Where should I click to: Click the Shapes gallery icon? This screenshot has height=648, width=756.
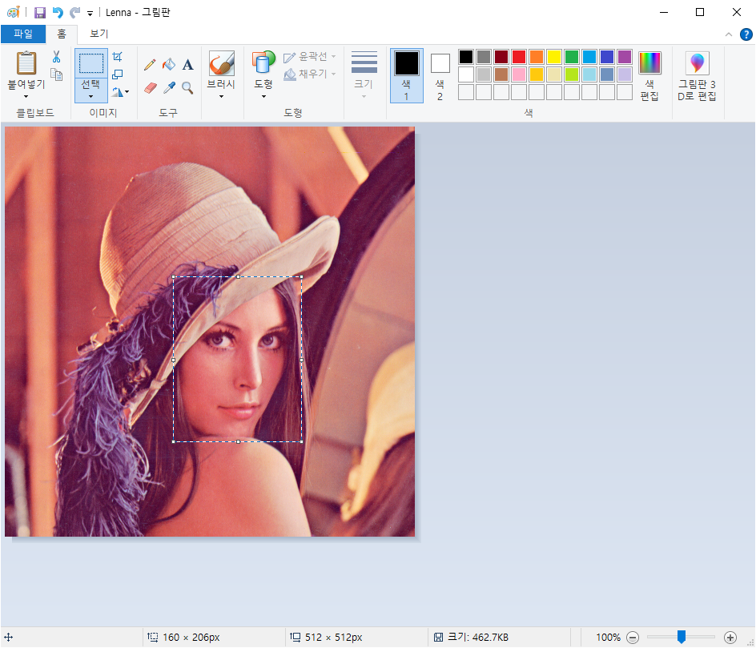pos(263,63)
